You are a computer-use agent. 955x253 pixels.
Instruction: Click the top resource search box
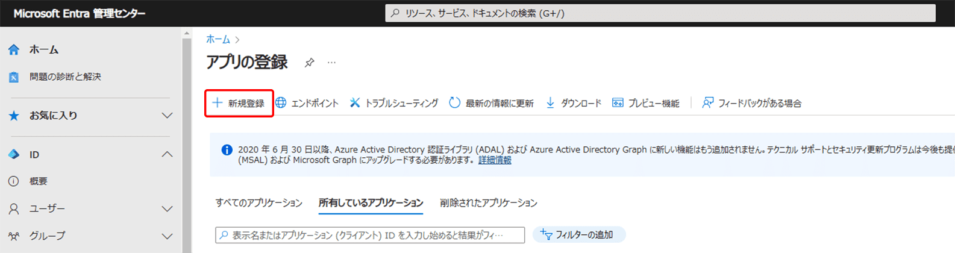point(660,13)
